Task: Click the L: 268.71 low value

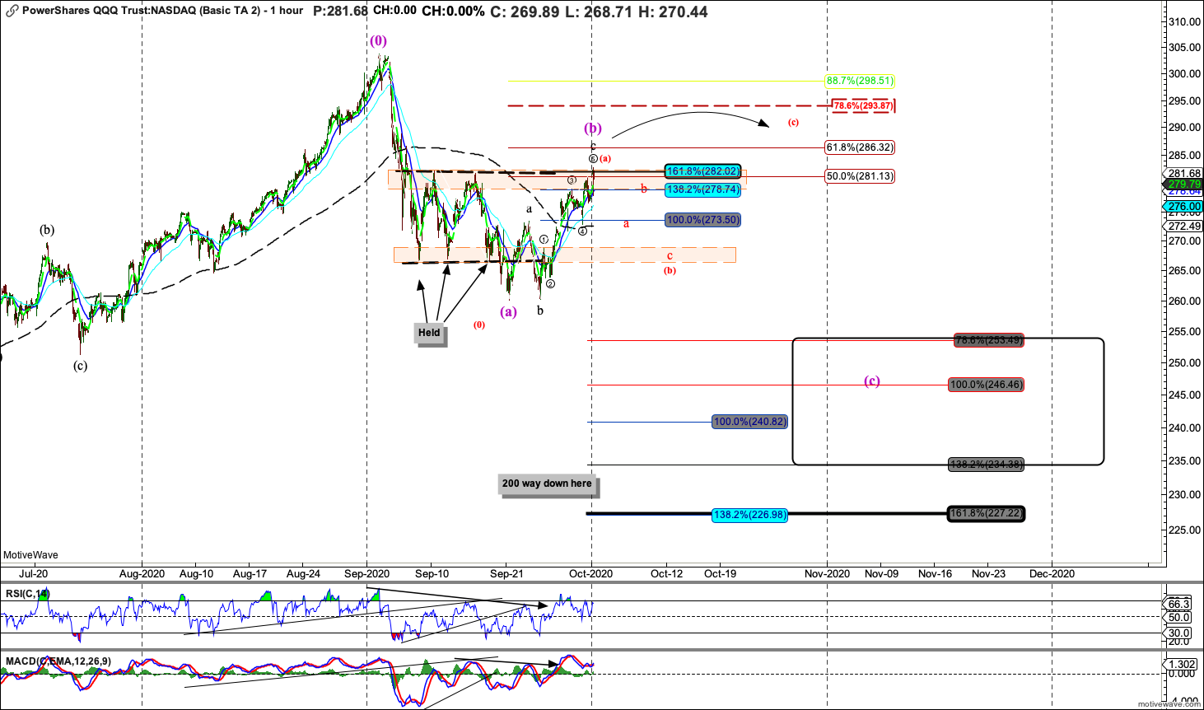Action: [x=599, y=12]
